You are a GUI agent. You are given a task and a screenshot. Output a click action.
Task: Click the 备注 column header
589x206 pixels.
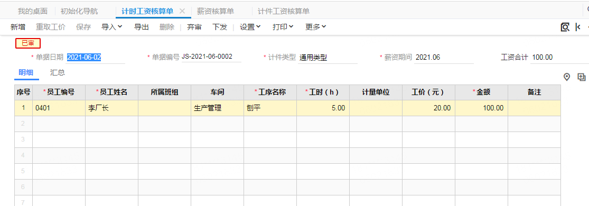tap(535, 92)
